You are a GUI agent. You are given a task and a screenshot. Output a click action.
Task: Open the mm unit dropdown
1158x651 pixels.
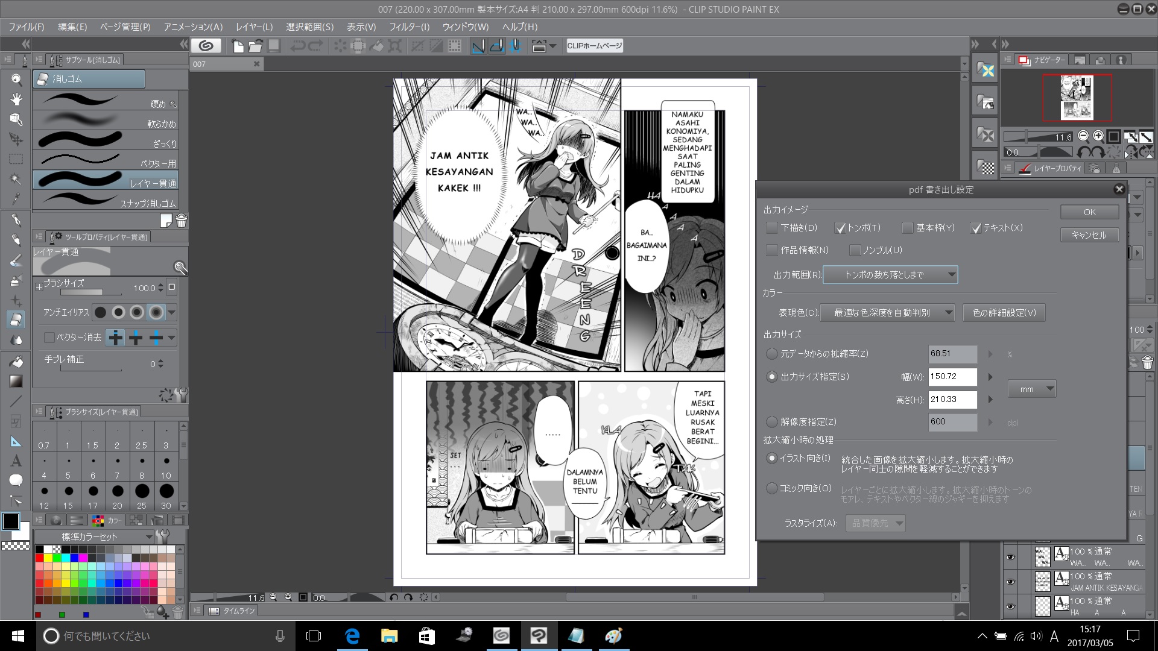click(x=1032, y=389)
